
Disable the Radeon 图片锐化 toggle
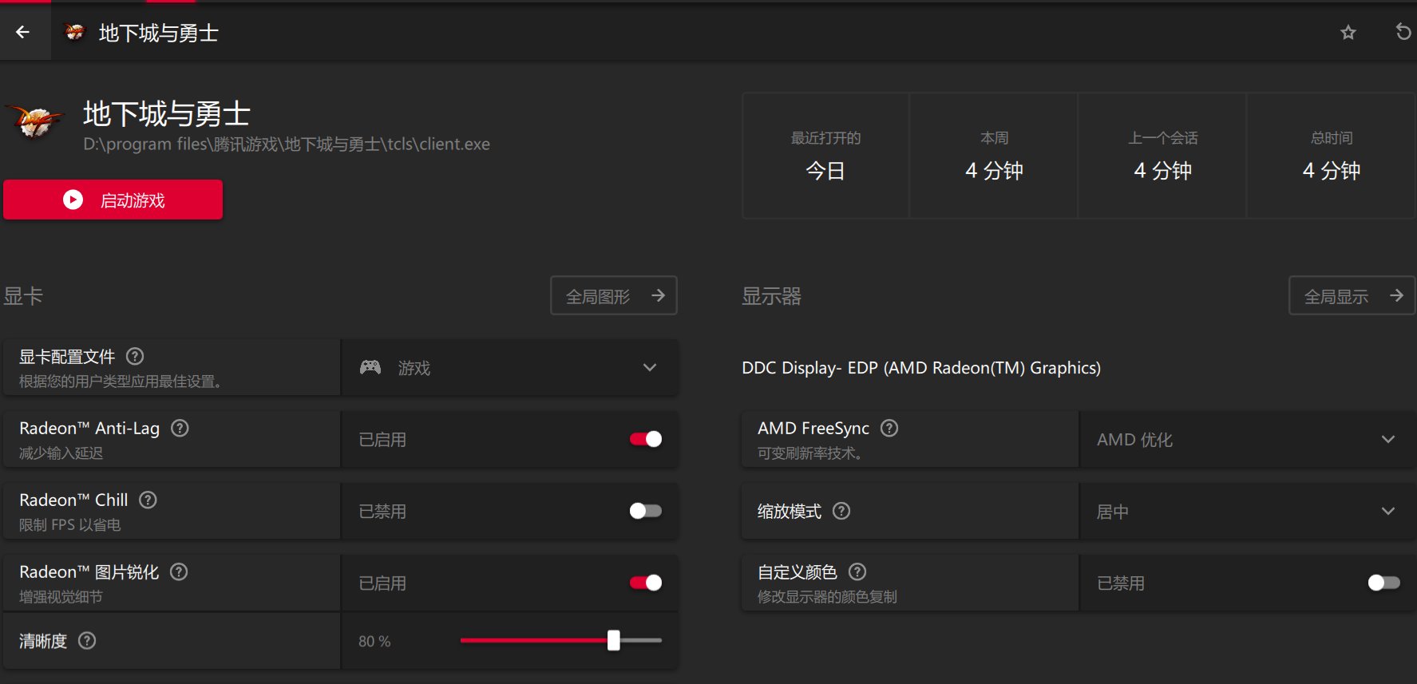pos(646,583)
